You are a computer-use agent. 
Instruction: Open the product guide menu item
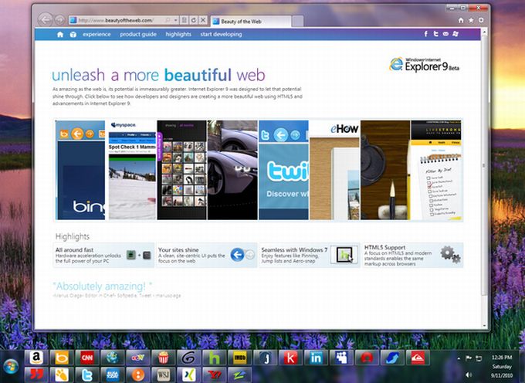tap(138, 34)
